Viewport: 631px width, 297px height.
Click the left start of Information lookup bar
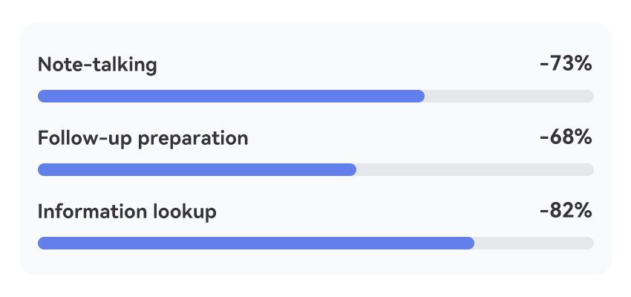pyautogui.click(x=43, y=243)
